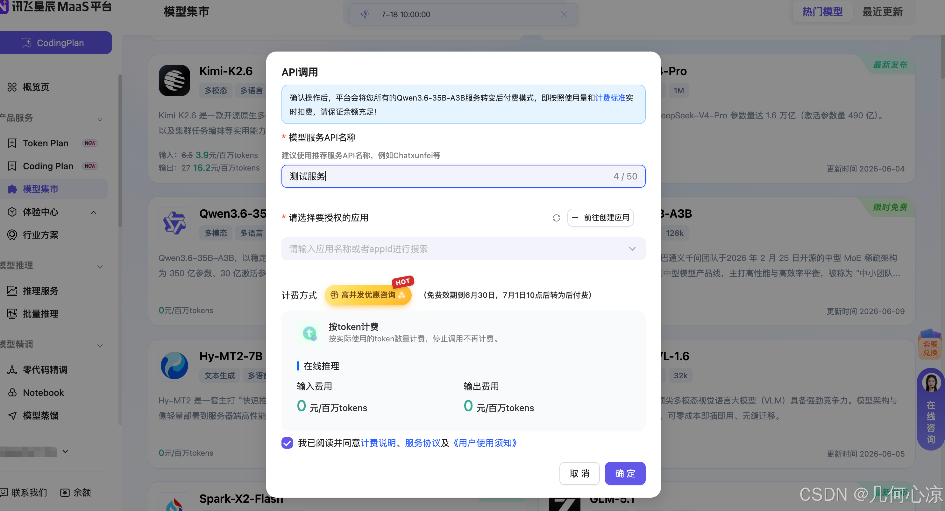
Task: Click the 确定 confirm button
Action: 625,473
